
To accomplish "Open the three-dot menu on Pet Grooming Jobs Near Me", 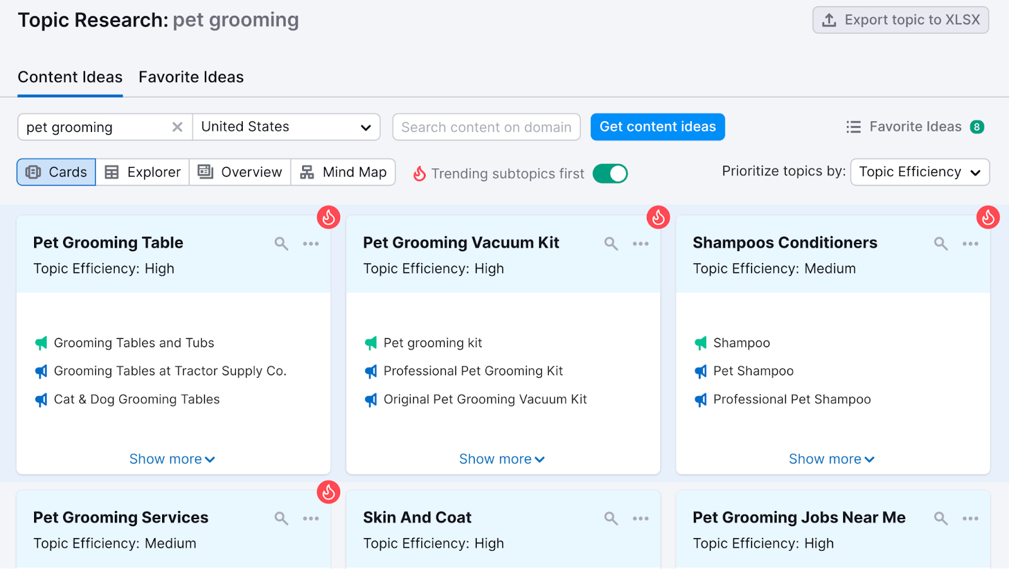I will [970, 518].
